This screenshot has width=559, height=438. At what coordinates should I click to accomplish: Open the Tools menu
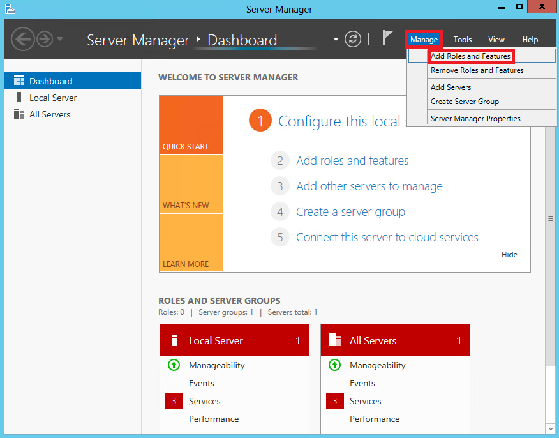point(463,39)
